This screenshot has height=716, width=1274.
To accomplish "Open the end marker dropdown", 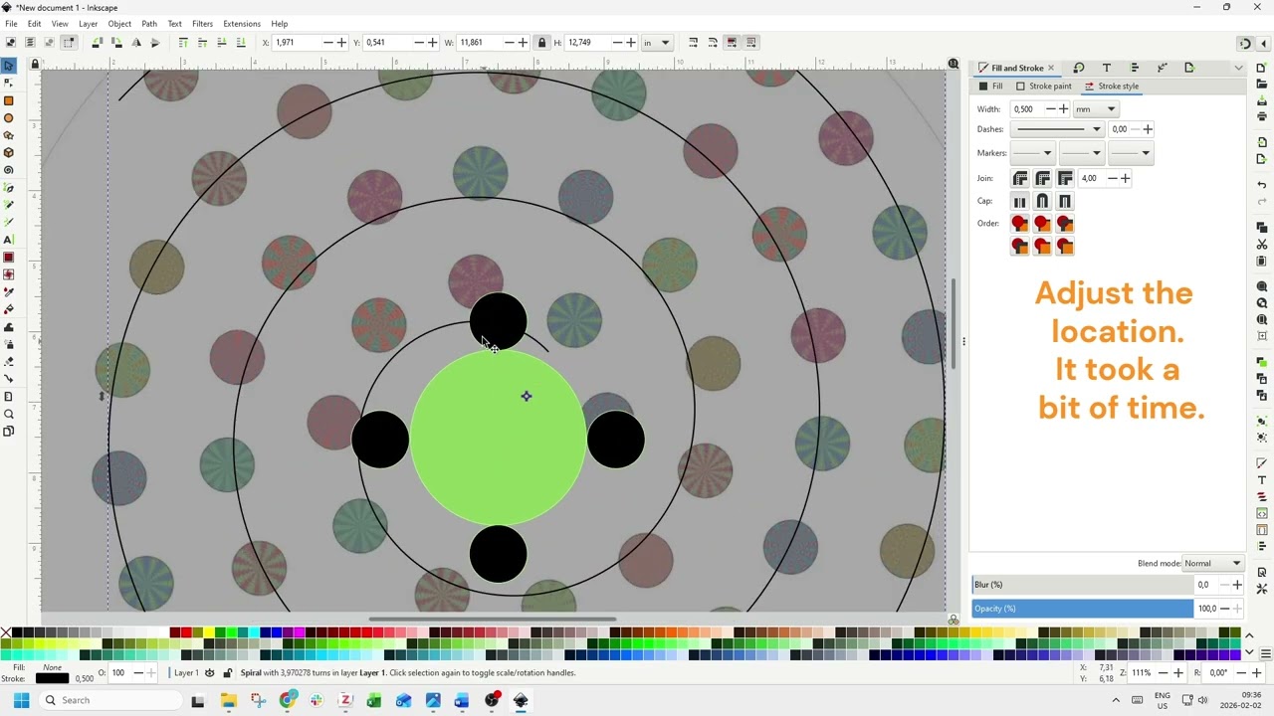I will [x=1131, y=153].
